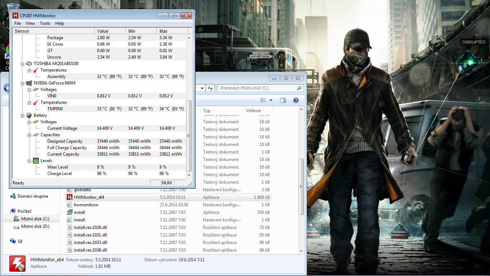Click the green Levels icon

point(36,161)
